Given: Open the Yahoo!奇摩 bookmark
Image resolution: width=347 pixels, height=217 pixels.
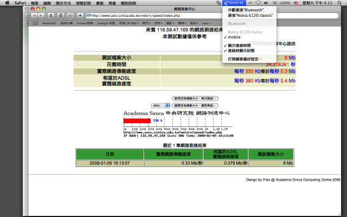Looking at the screenshot, I should pos(85,23).
